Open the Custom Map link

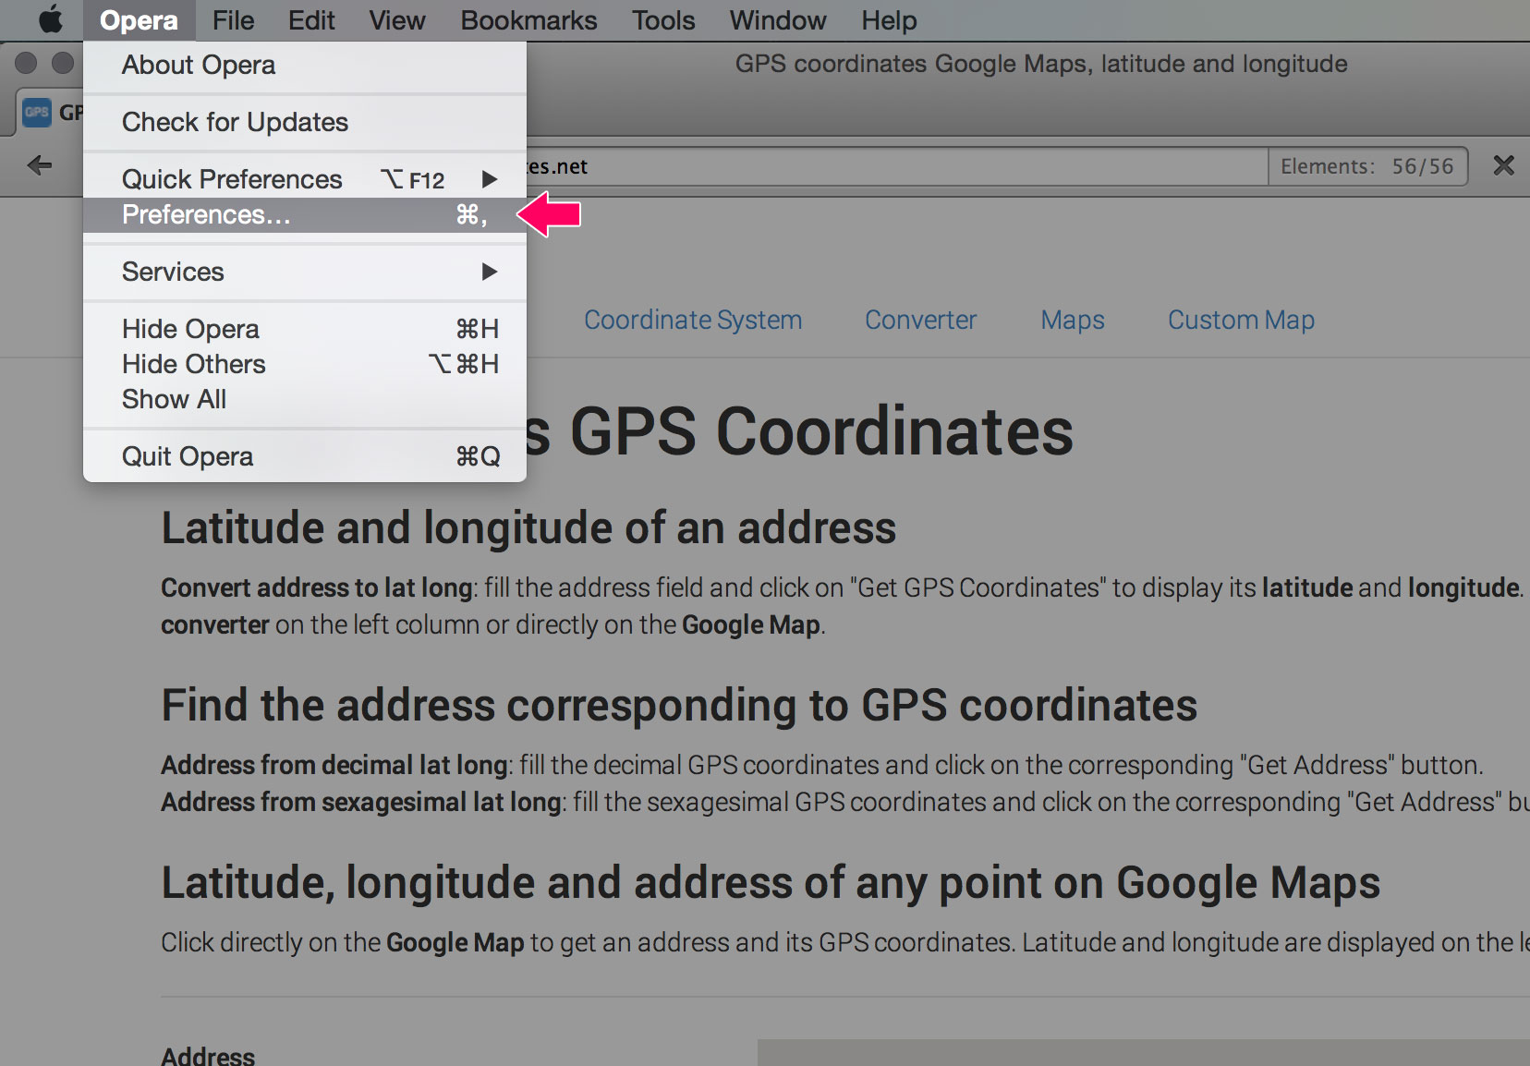point(1241,320)
